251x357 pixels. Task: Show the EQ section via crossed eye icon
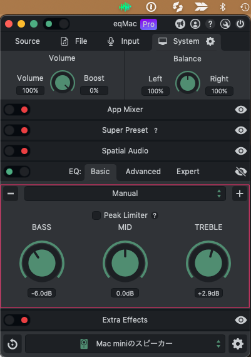pyautogui.click(x=241, y=172)
